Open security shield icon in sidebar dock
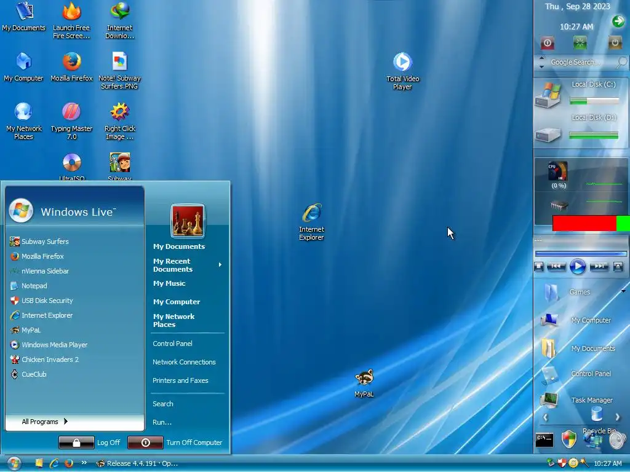 568,439
